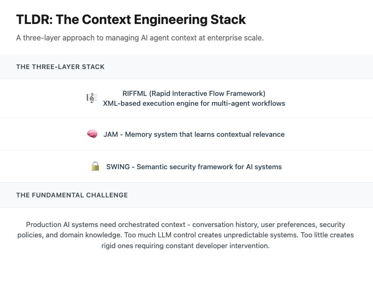Click the title 'TLDR: The Context Engineering Stack'
Viewport: 373px width, 282px height.
(x=131, y=19)
